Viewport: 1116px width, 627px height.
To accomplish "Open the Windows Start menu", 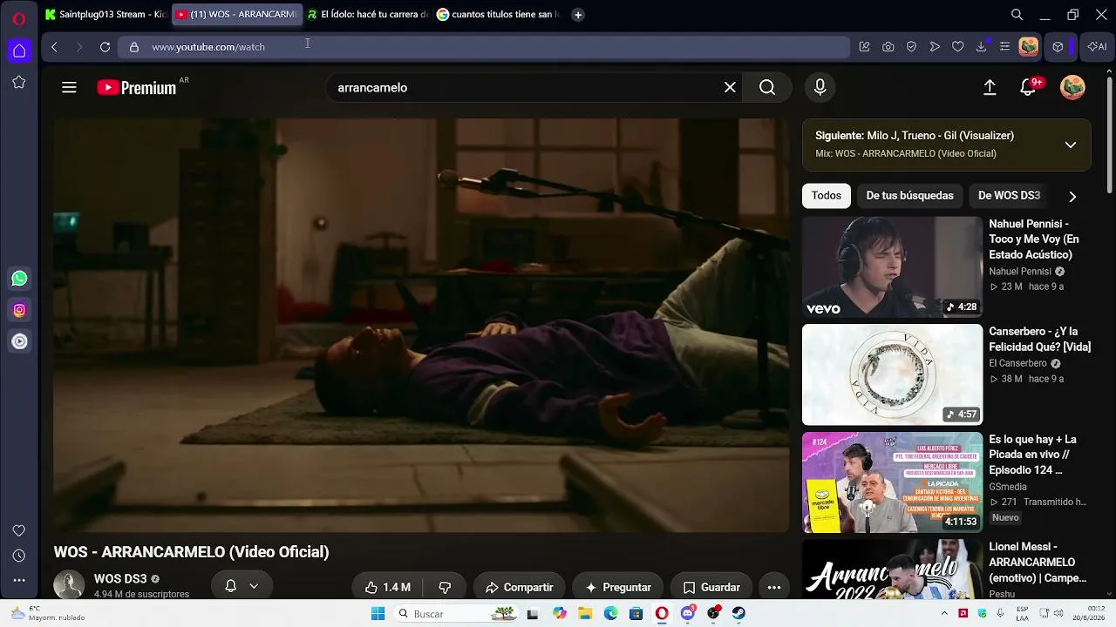I will click(x=378, y=614).
